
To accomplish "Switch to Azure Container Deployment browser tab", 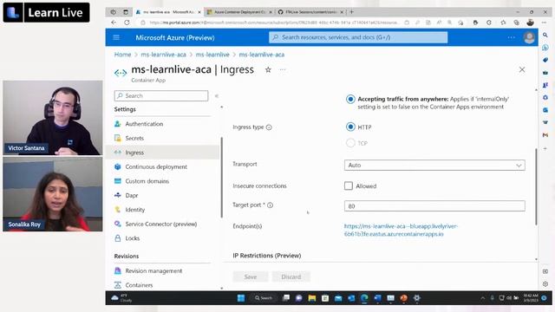I will [239, 12].
